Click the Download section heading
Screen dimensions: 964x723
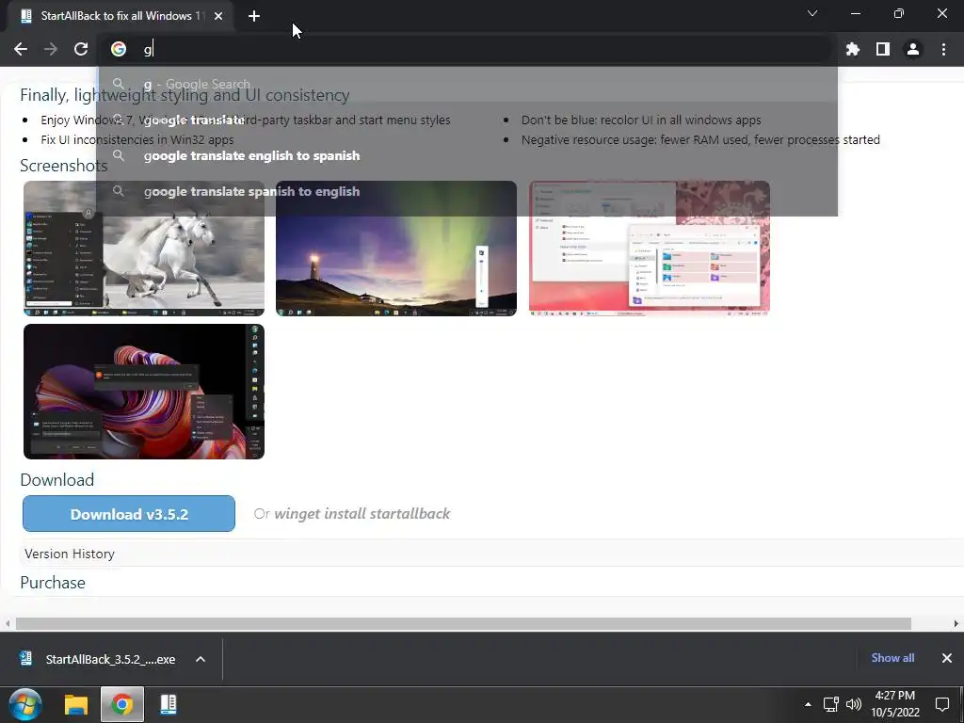click(x=57, y=480)
